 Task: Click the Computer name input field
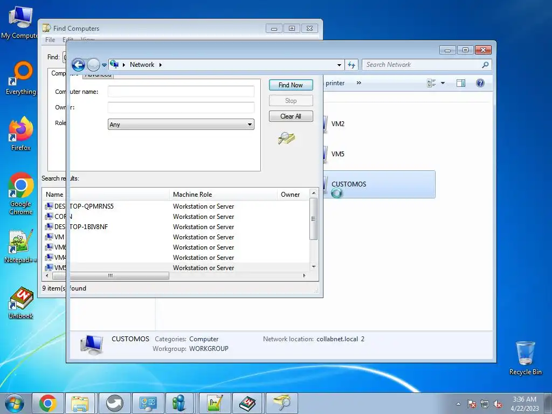point(181,92)
